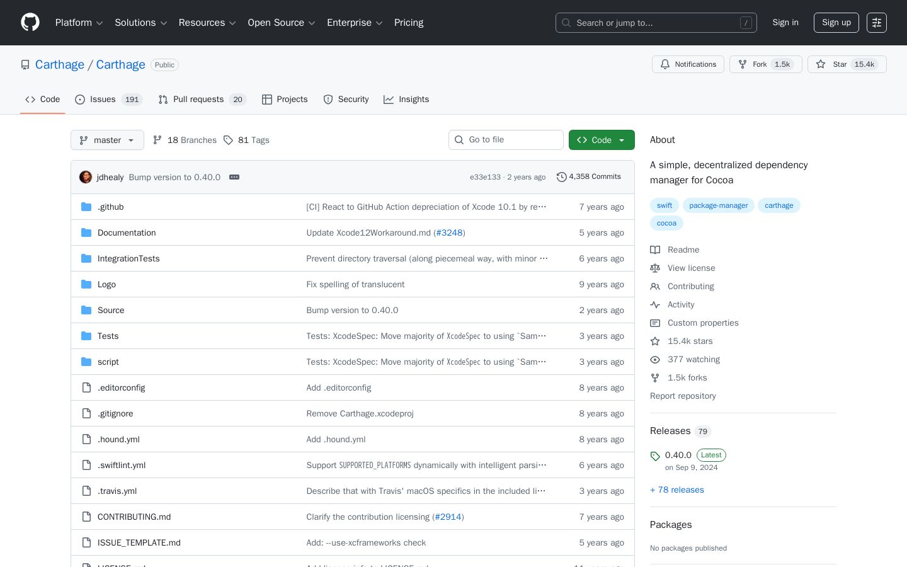
Task: Expand the Solutions menu
Action: coord(140,23)
